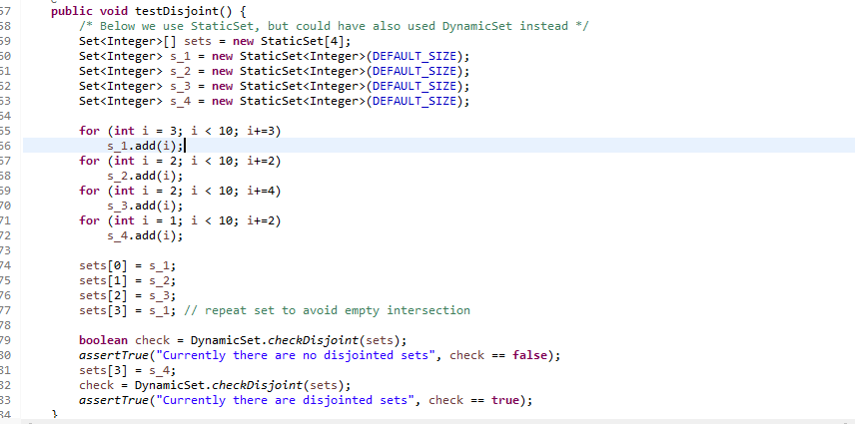Click the for loop header with i+=4
855x424 pixels.
click(180, 191)
